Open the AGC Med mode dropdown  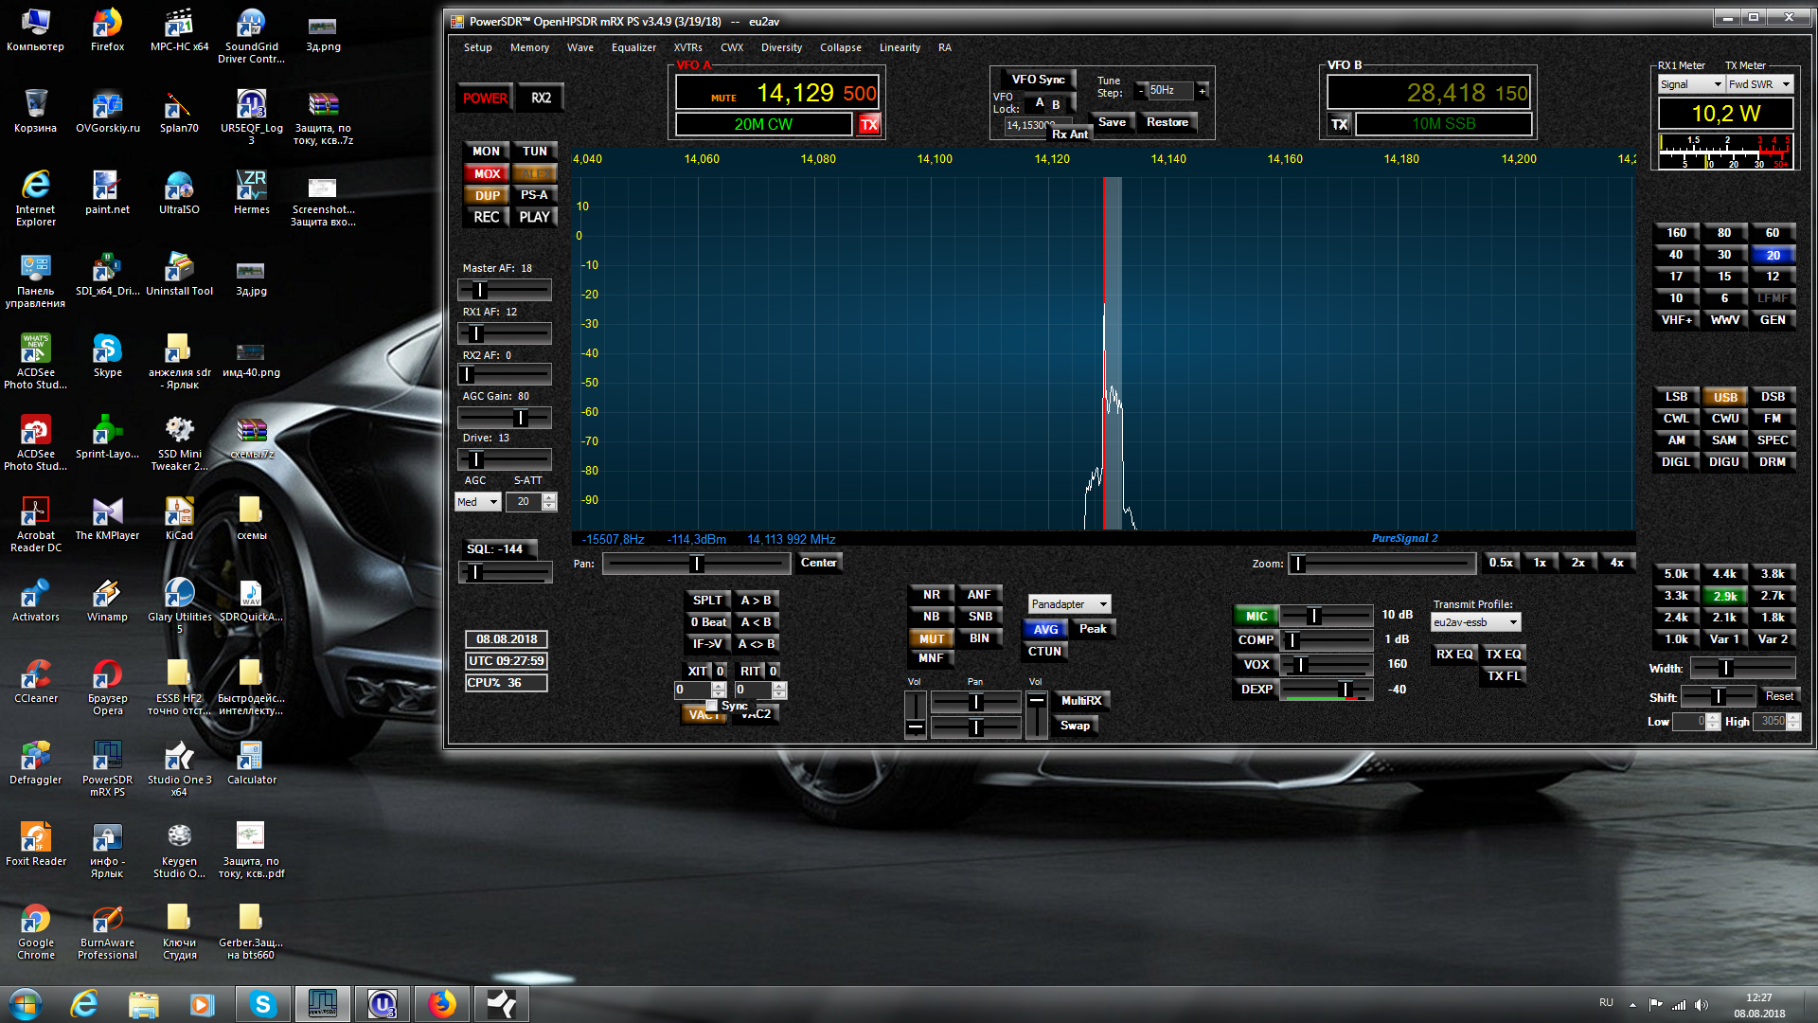click(492, 502)
